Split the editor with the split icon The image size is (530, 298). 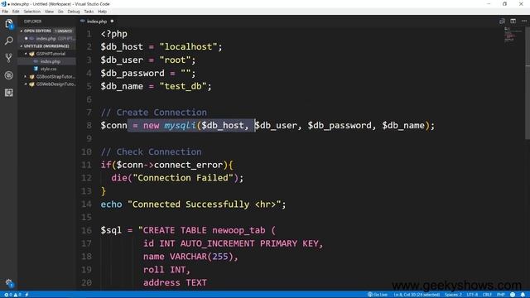[513, 22]
